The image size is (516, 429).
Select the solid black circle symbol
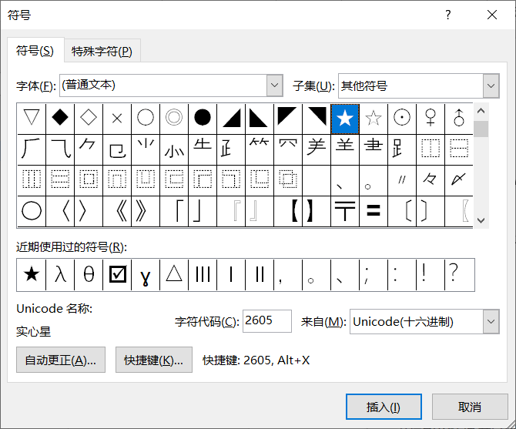point(203,118)
